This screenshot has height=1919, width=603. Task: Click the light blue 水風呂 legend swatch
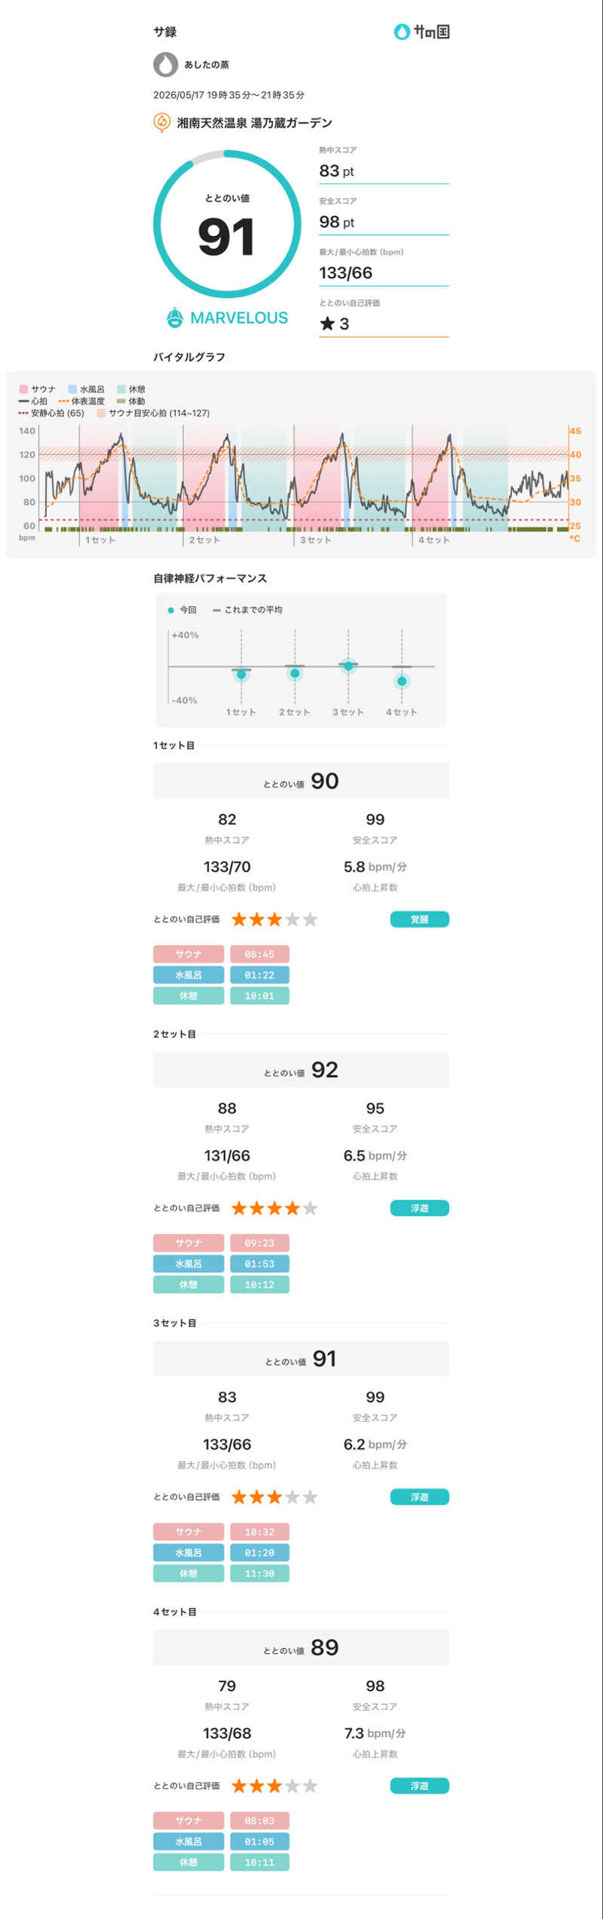72,389
